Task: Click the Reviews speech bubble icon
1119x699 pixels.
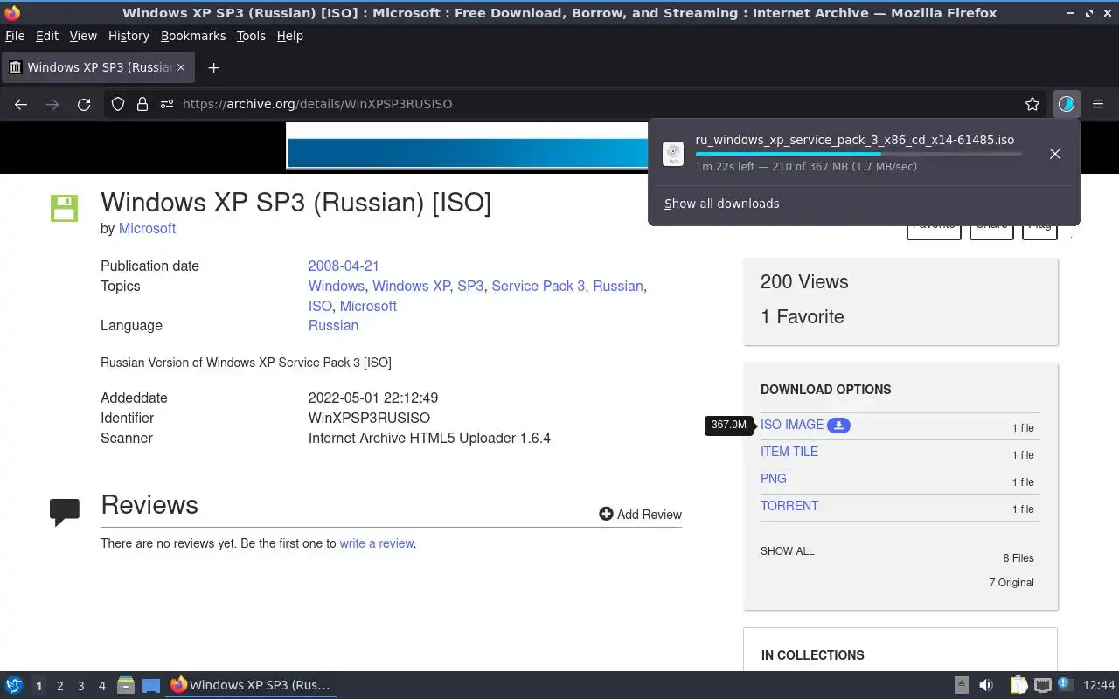Action: tap(65, 511)
